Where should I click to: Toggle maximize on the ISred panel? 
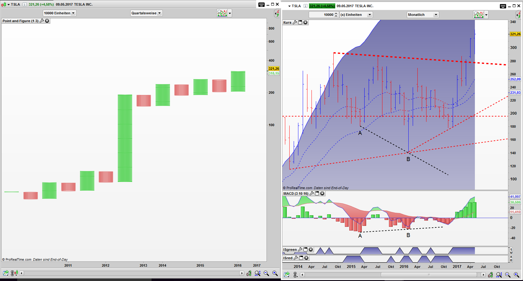(x=301, y=258)
